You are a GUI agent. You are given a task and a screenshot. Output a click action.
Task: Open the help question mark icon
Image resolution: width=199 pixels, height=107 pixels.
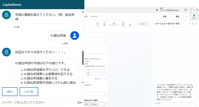point(191,10)
